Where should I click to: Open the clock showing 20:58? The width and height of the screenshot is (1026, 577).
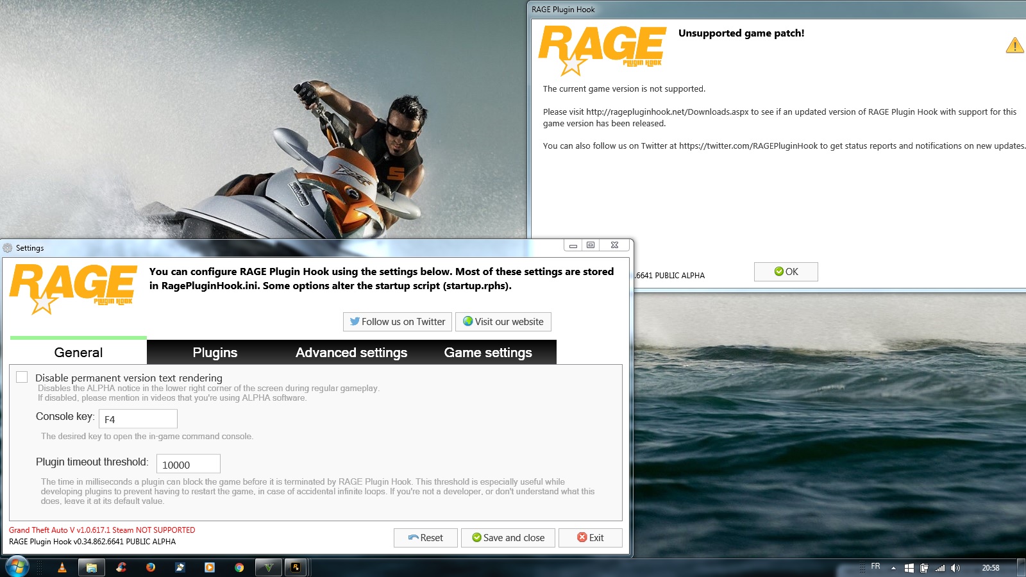point(991,568)
